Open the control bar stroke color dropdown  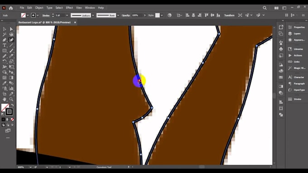38,15
